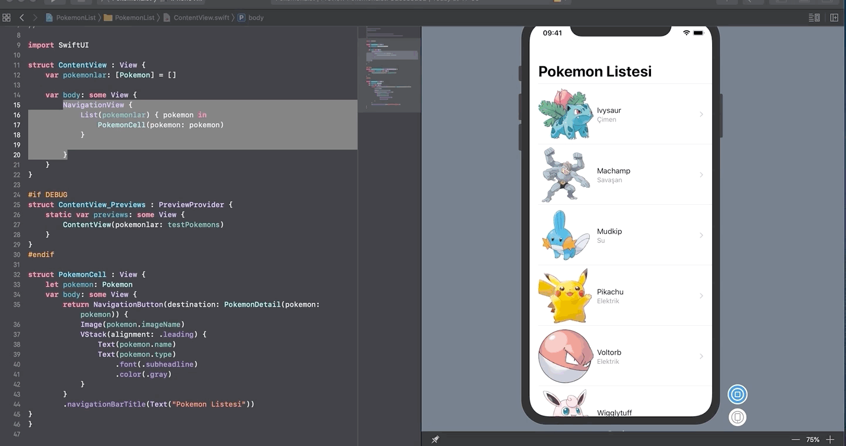Start Live Preview with the blue play button
Viewport: 846px width, 446px height.
click(x=737, y=394)
